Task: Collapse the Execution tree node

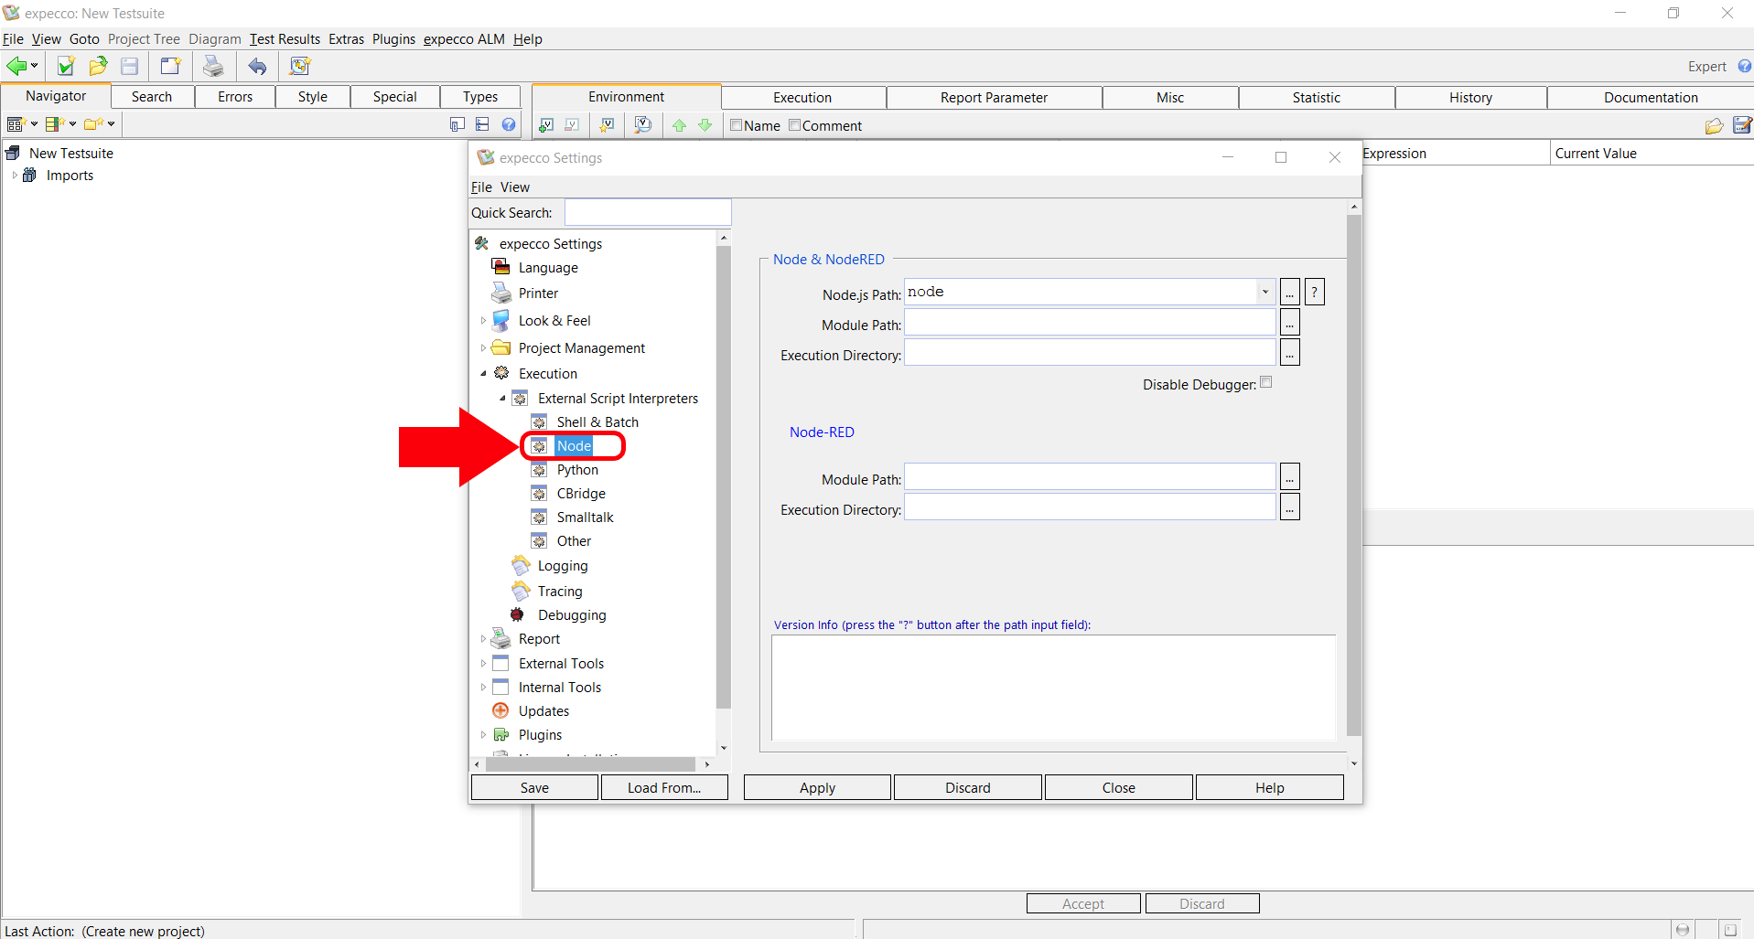Action: (483, 373)
